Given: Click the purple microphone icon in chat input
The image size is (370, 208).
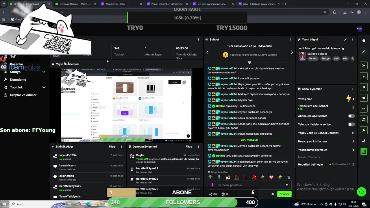Looking at the screenshot, I should tap(212, 185).
